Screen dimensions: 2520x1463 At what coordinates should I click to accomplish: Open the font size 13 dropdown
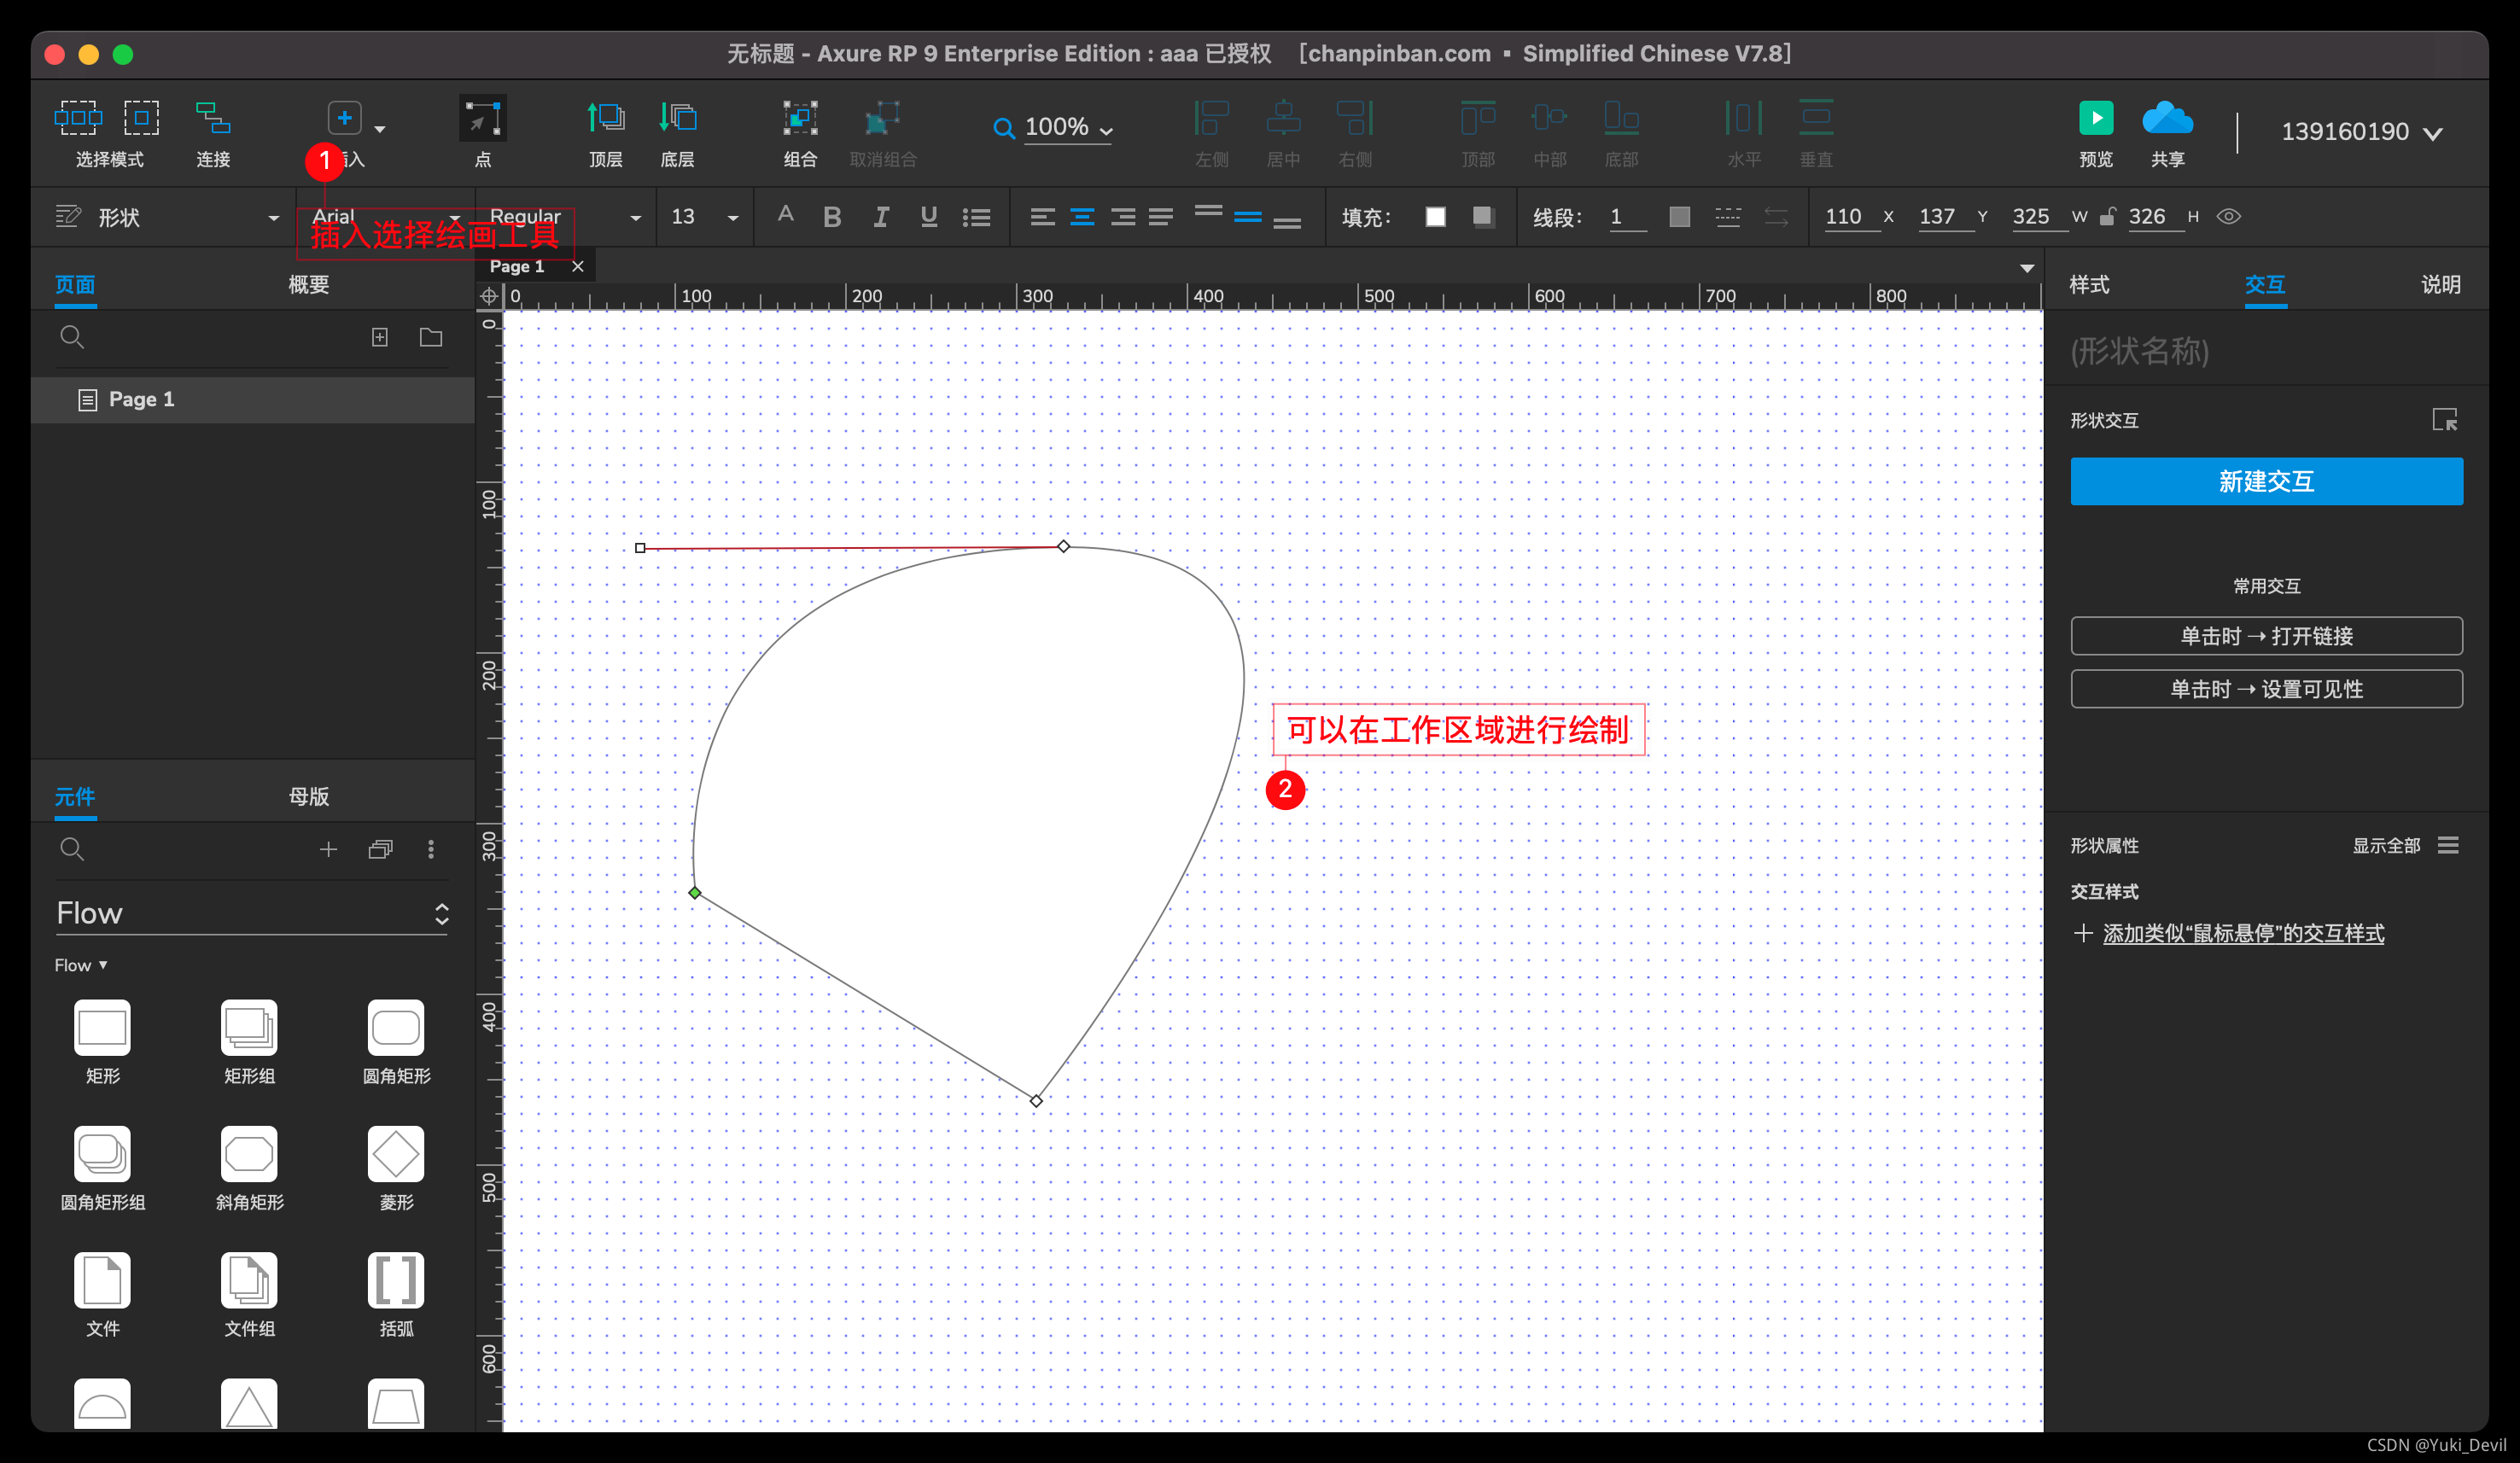pos(732,217)
